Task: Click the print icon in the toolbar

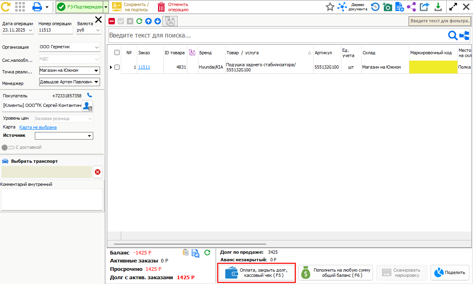Action: pyautogui.click(x=37, y=7)
